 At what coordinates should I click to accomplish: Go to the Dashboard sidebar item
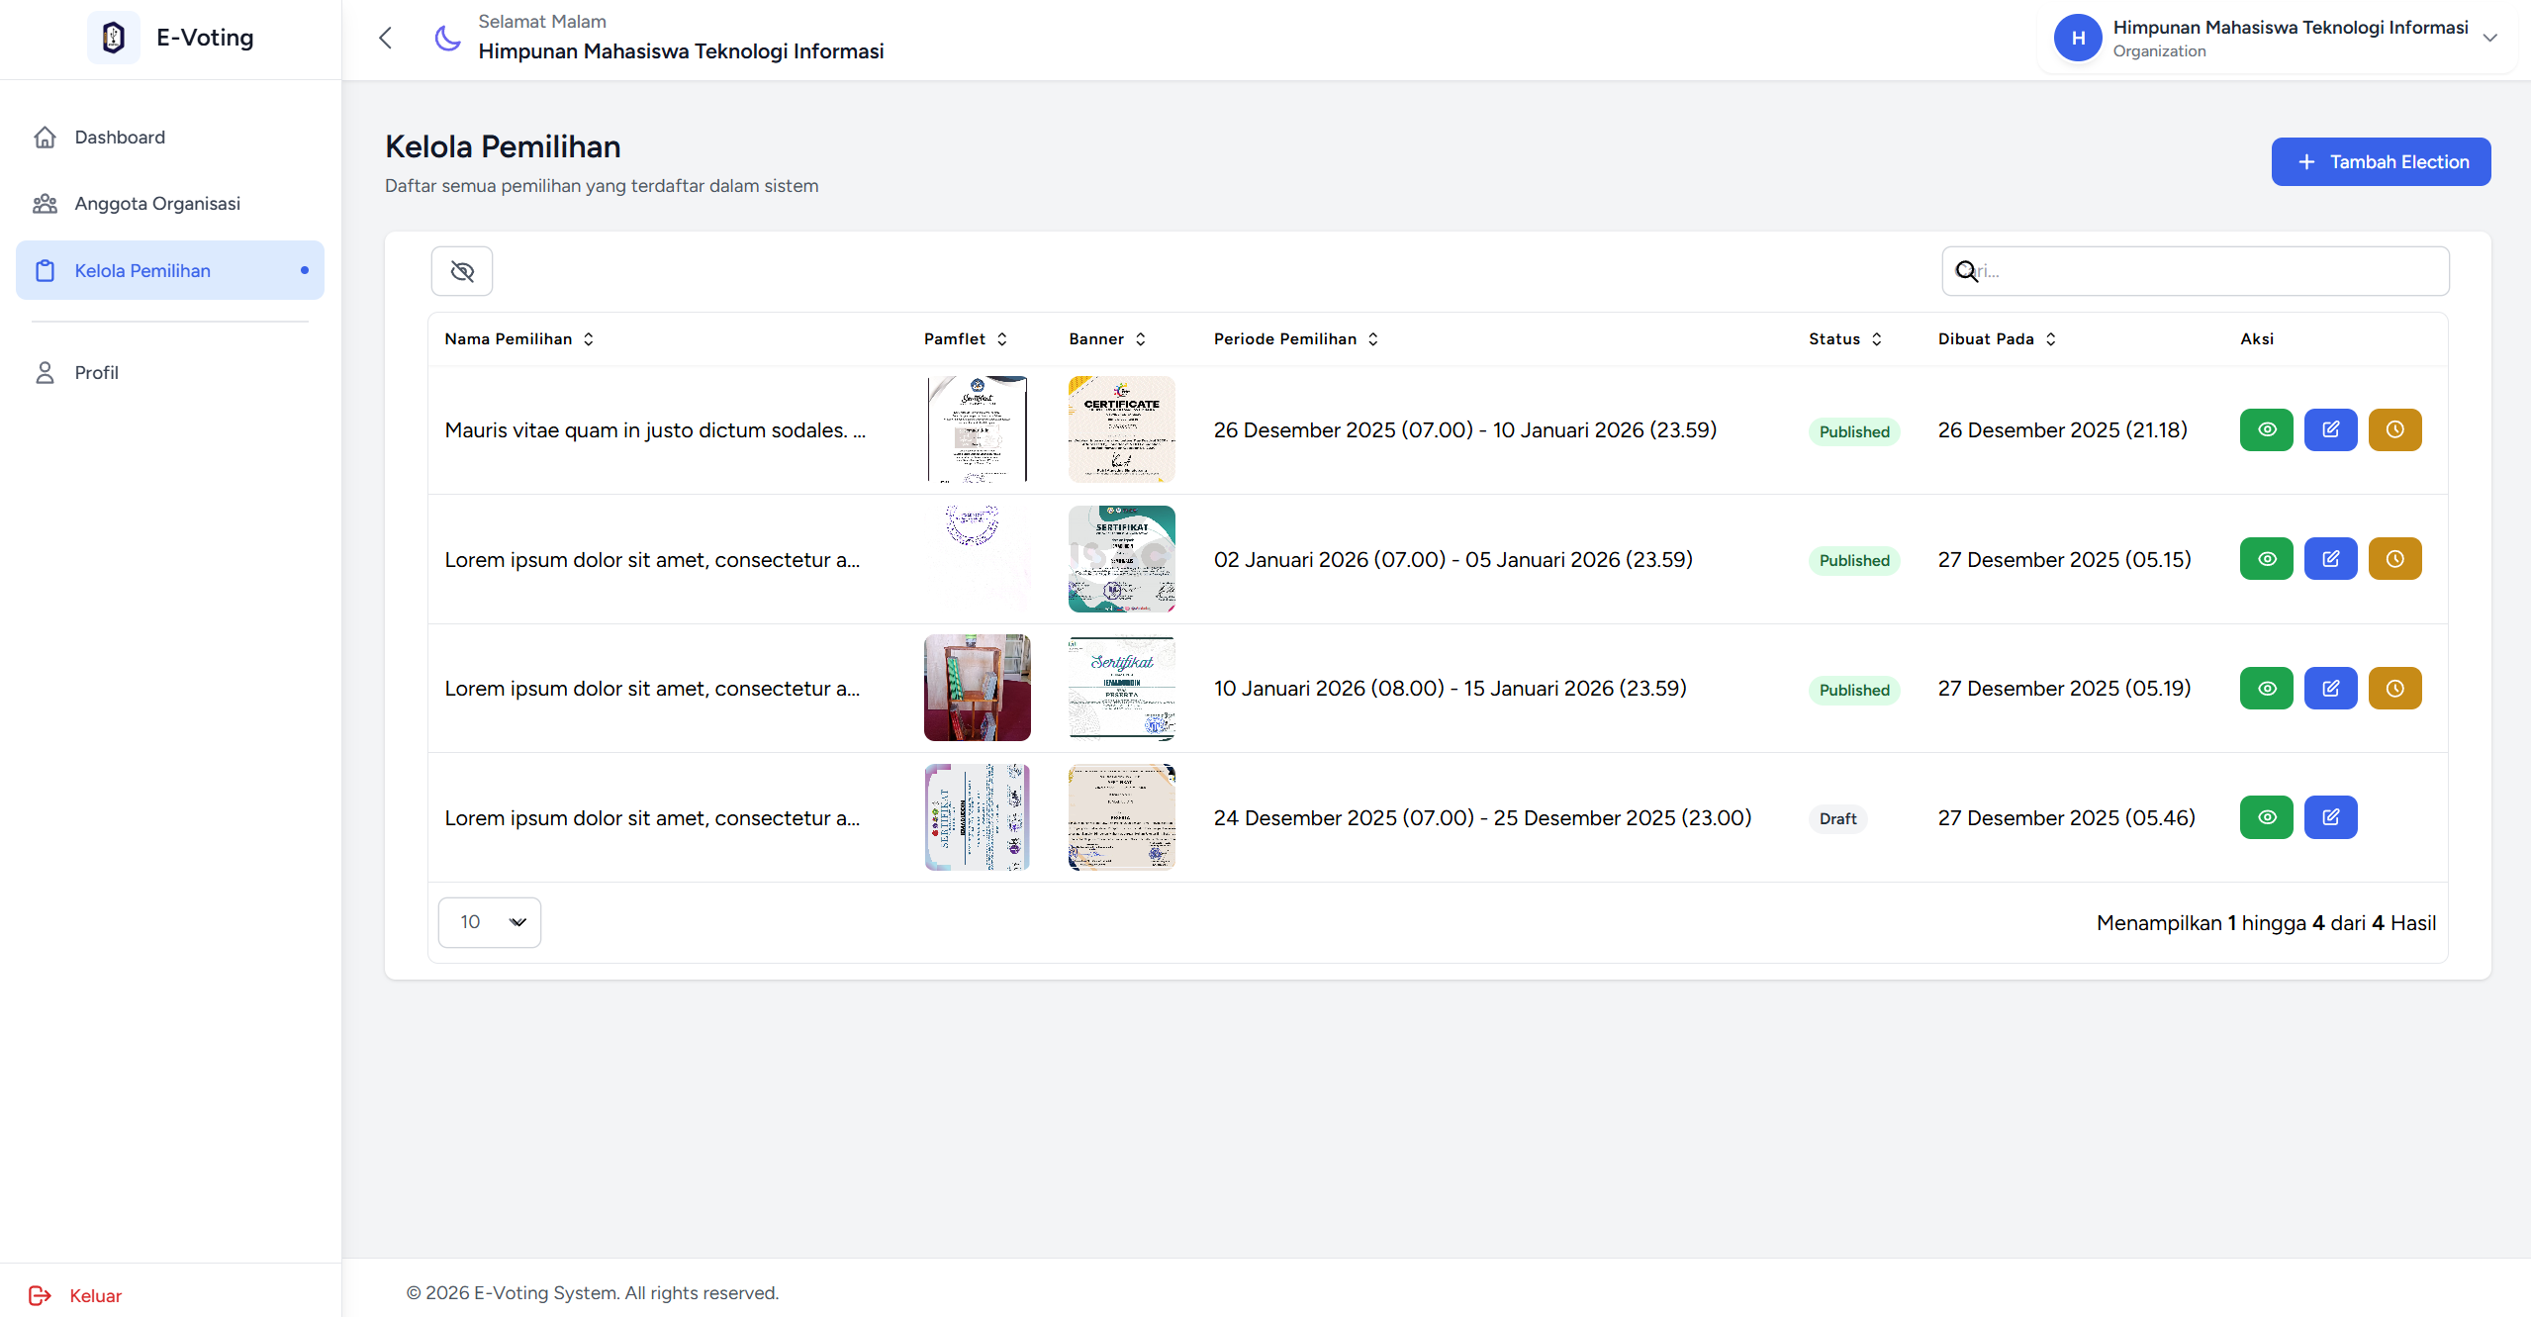click(x=120, y=137)
